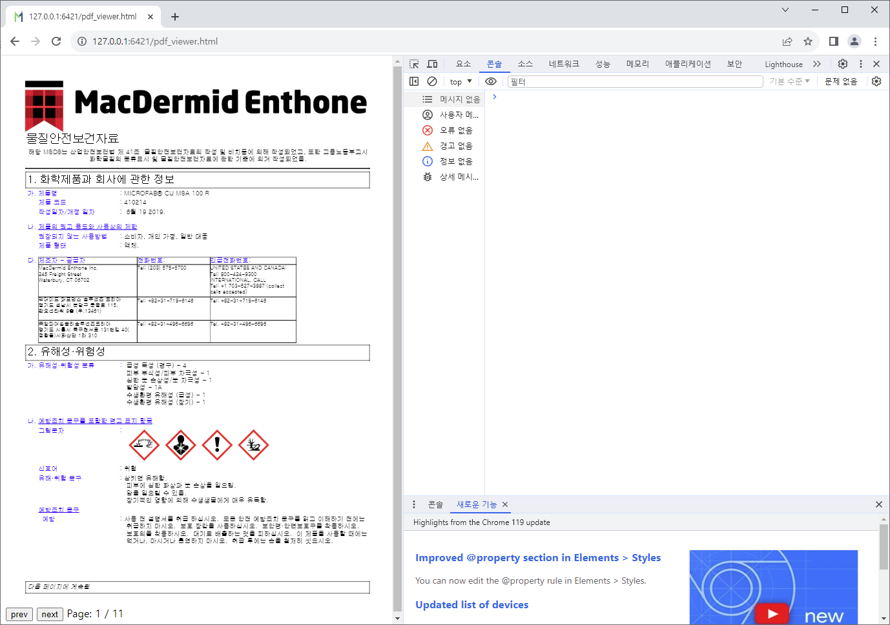Toggle the console sidebar icon
Screen dimensions: 890x625
coord(414,81)
